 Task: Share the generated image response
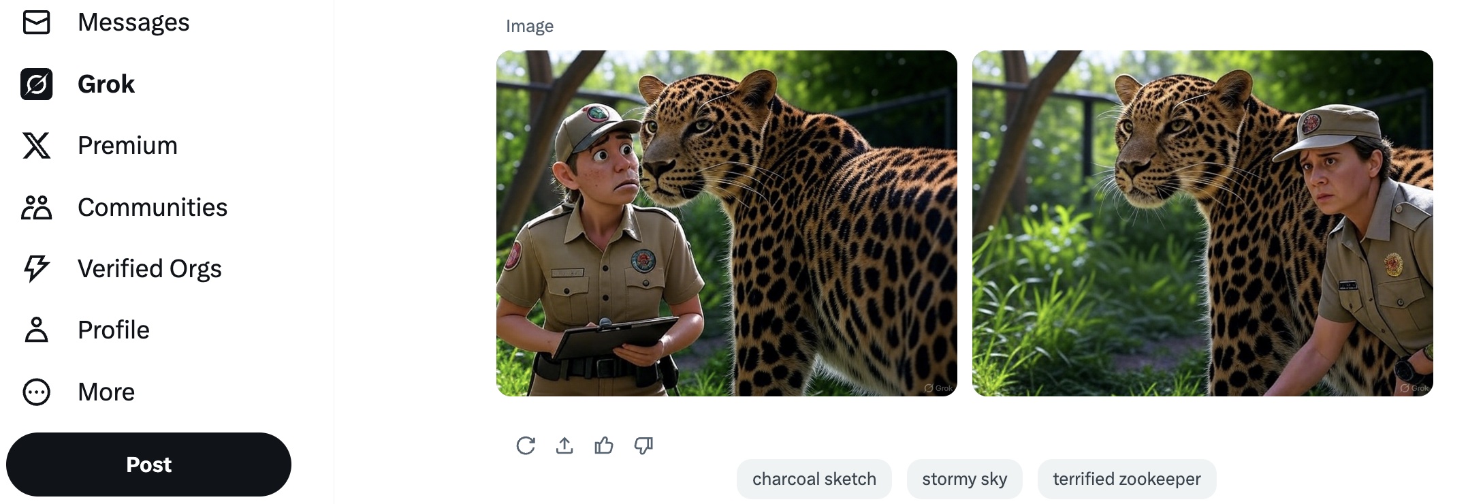[x=564, y=445]
